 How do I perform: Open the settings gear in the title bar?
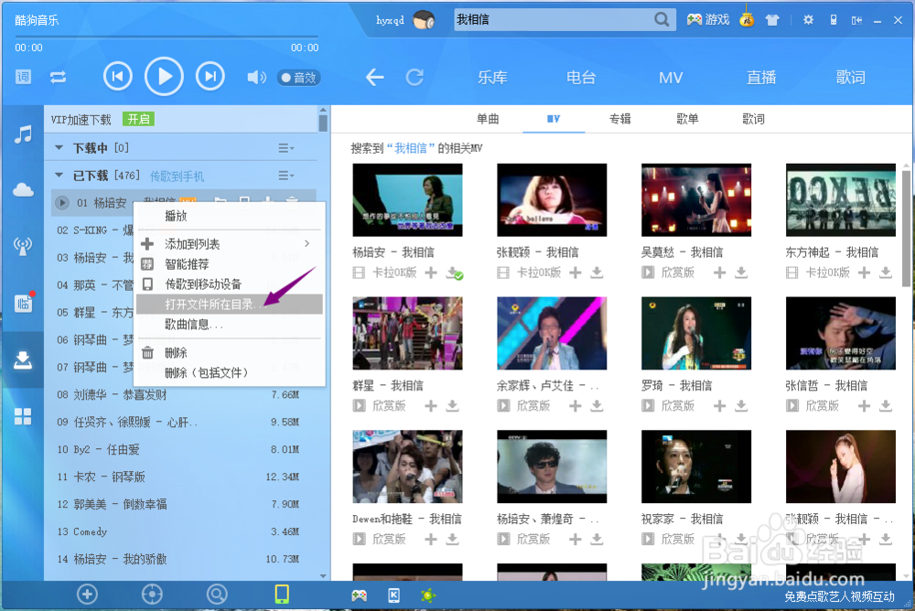(x=807, y=18)
